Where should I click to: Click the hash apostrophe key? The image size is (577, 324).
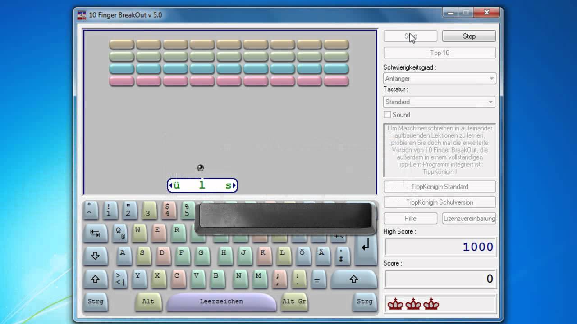[x=343, y=256]
